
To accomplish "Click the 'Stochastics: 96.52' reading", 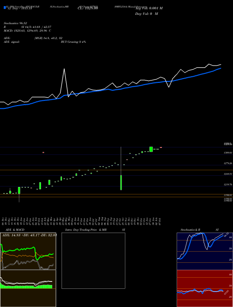I will click(15, 23).
